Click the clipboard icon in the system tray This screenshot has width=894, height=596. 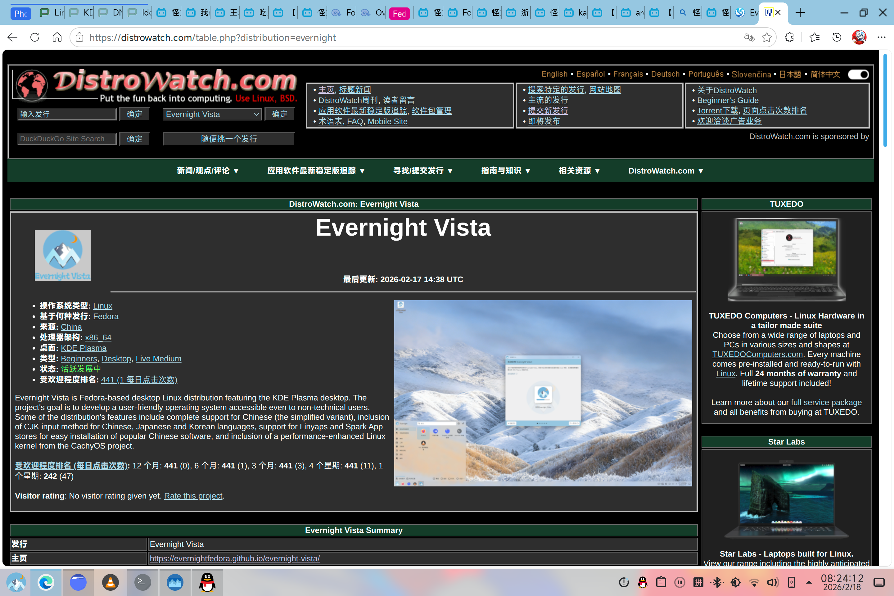[661, 582]
